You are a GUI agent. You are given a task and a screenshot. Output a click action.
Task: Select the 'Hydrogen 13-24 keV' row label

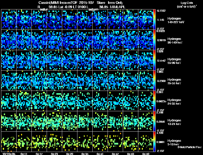pyautogui.click(x=174, y=122)
